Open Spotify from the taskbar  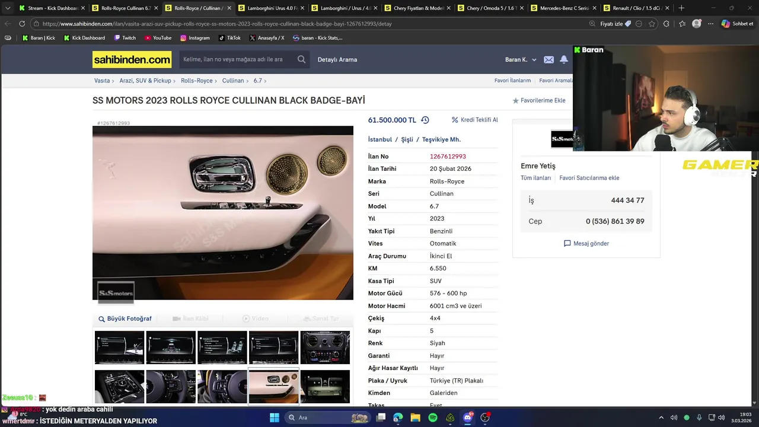tap(433, 418)
